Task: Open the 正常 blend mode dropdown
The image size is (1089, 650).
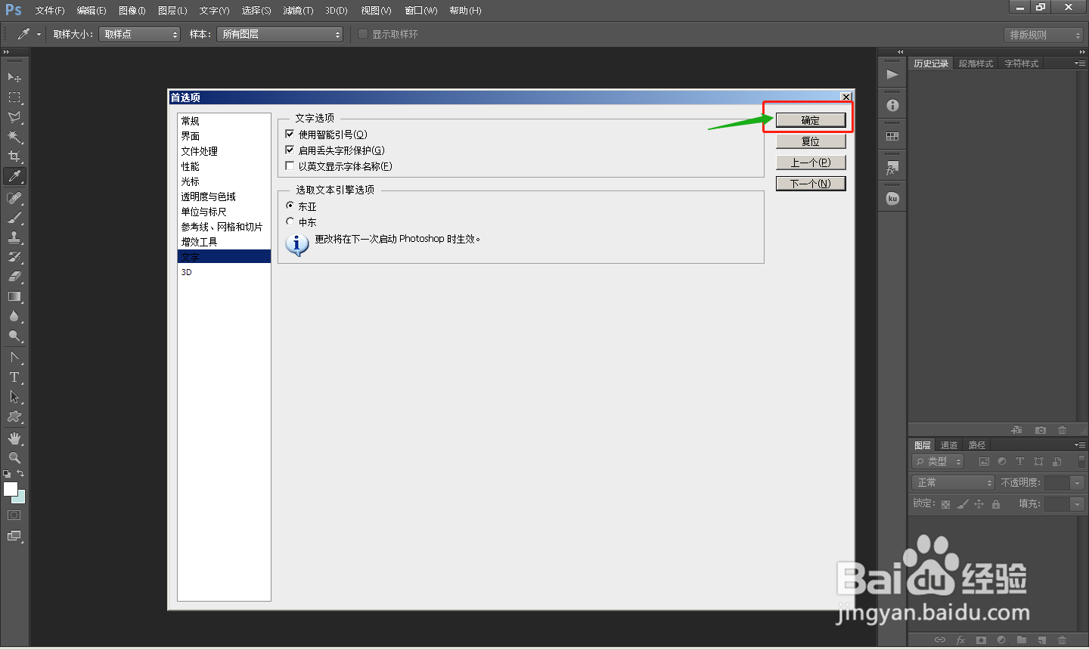Action: coord(953,482)
